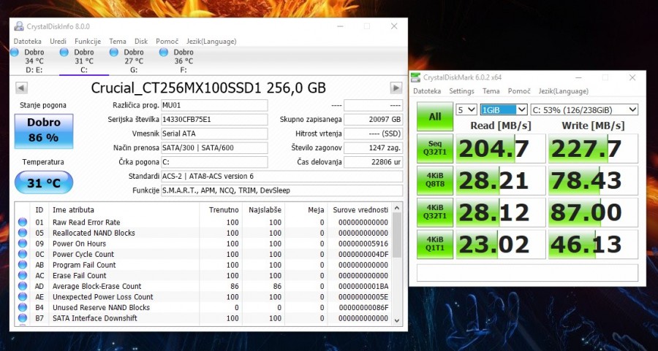Run the 4KiB Q8T8 benchmark
The width and height of the screenshot is (658, 351).
click(434, 181)
